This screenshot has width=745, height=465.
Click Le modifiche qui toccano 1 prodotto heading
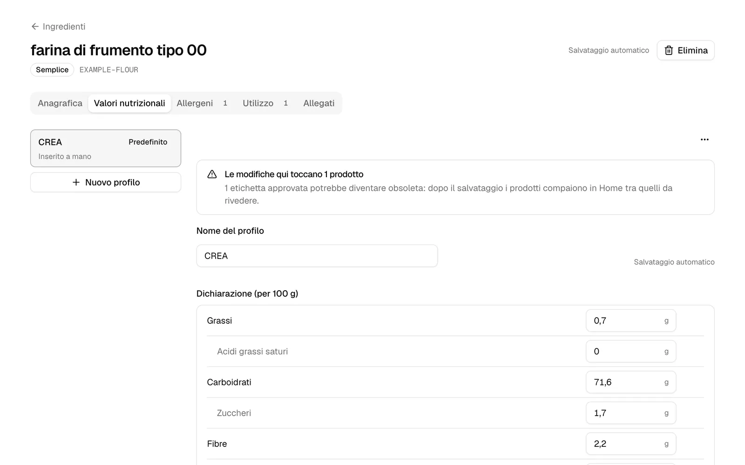click(294, 174)
